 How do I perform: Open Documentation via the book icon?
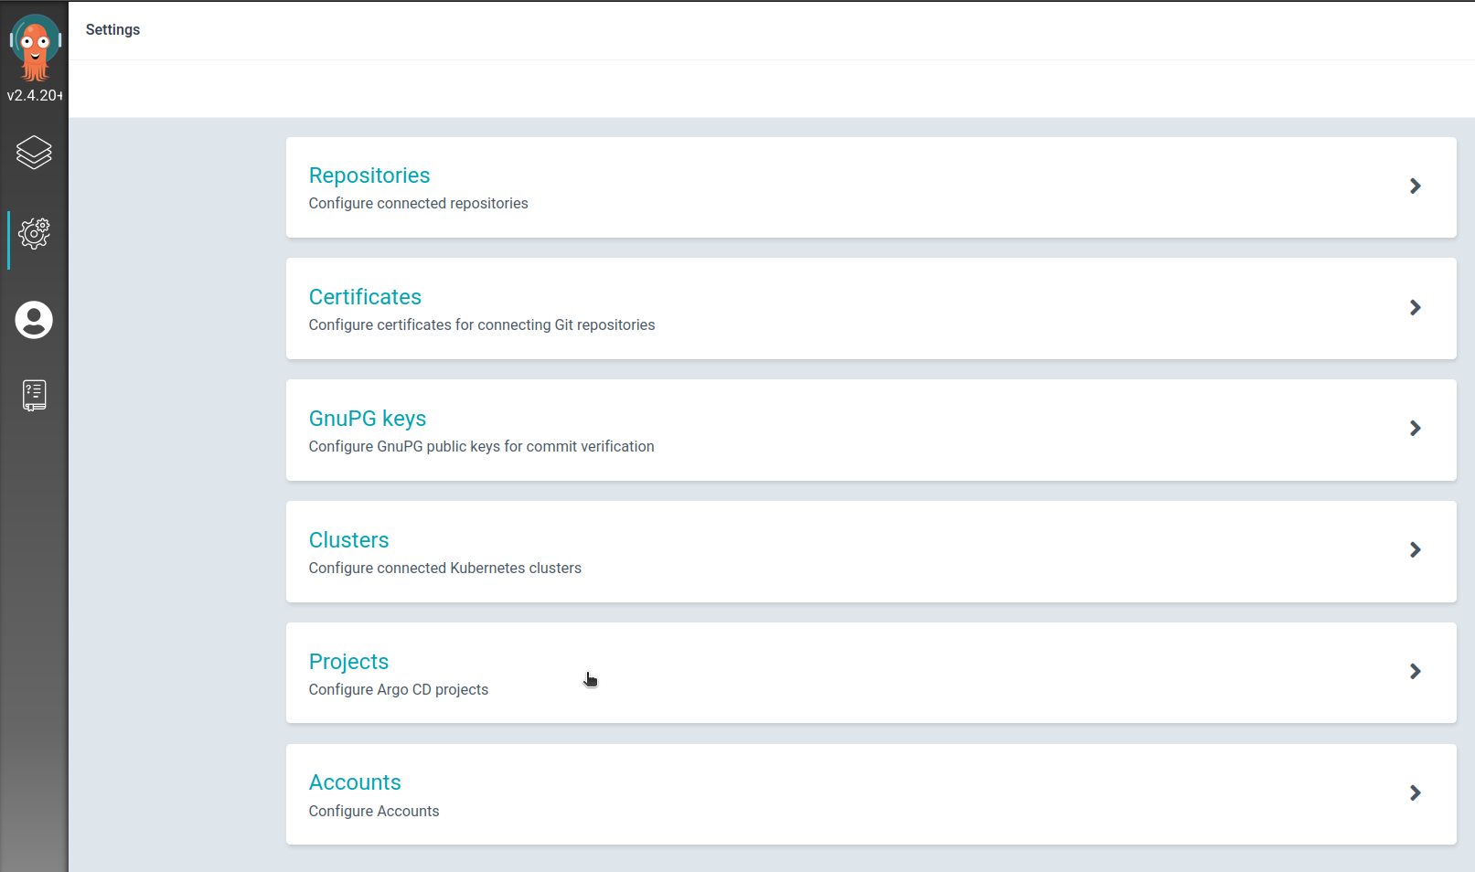coord(34,396)
